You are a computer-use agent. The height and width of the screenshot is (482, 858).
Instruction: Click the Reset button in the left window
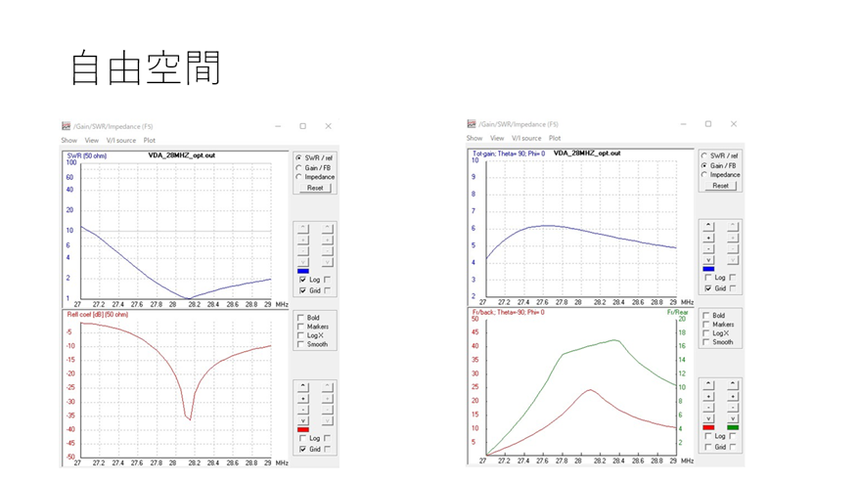314,188
